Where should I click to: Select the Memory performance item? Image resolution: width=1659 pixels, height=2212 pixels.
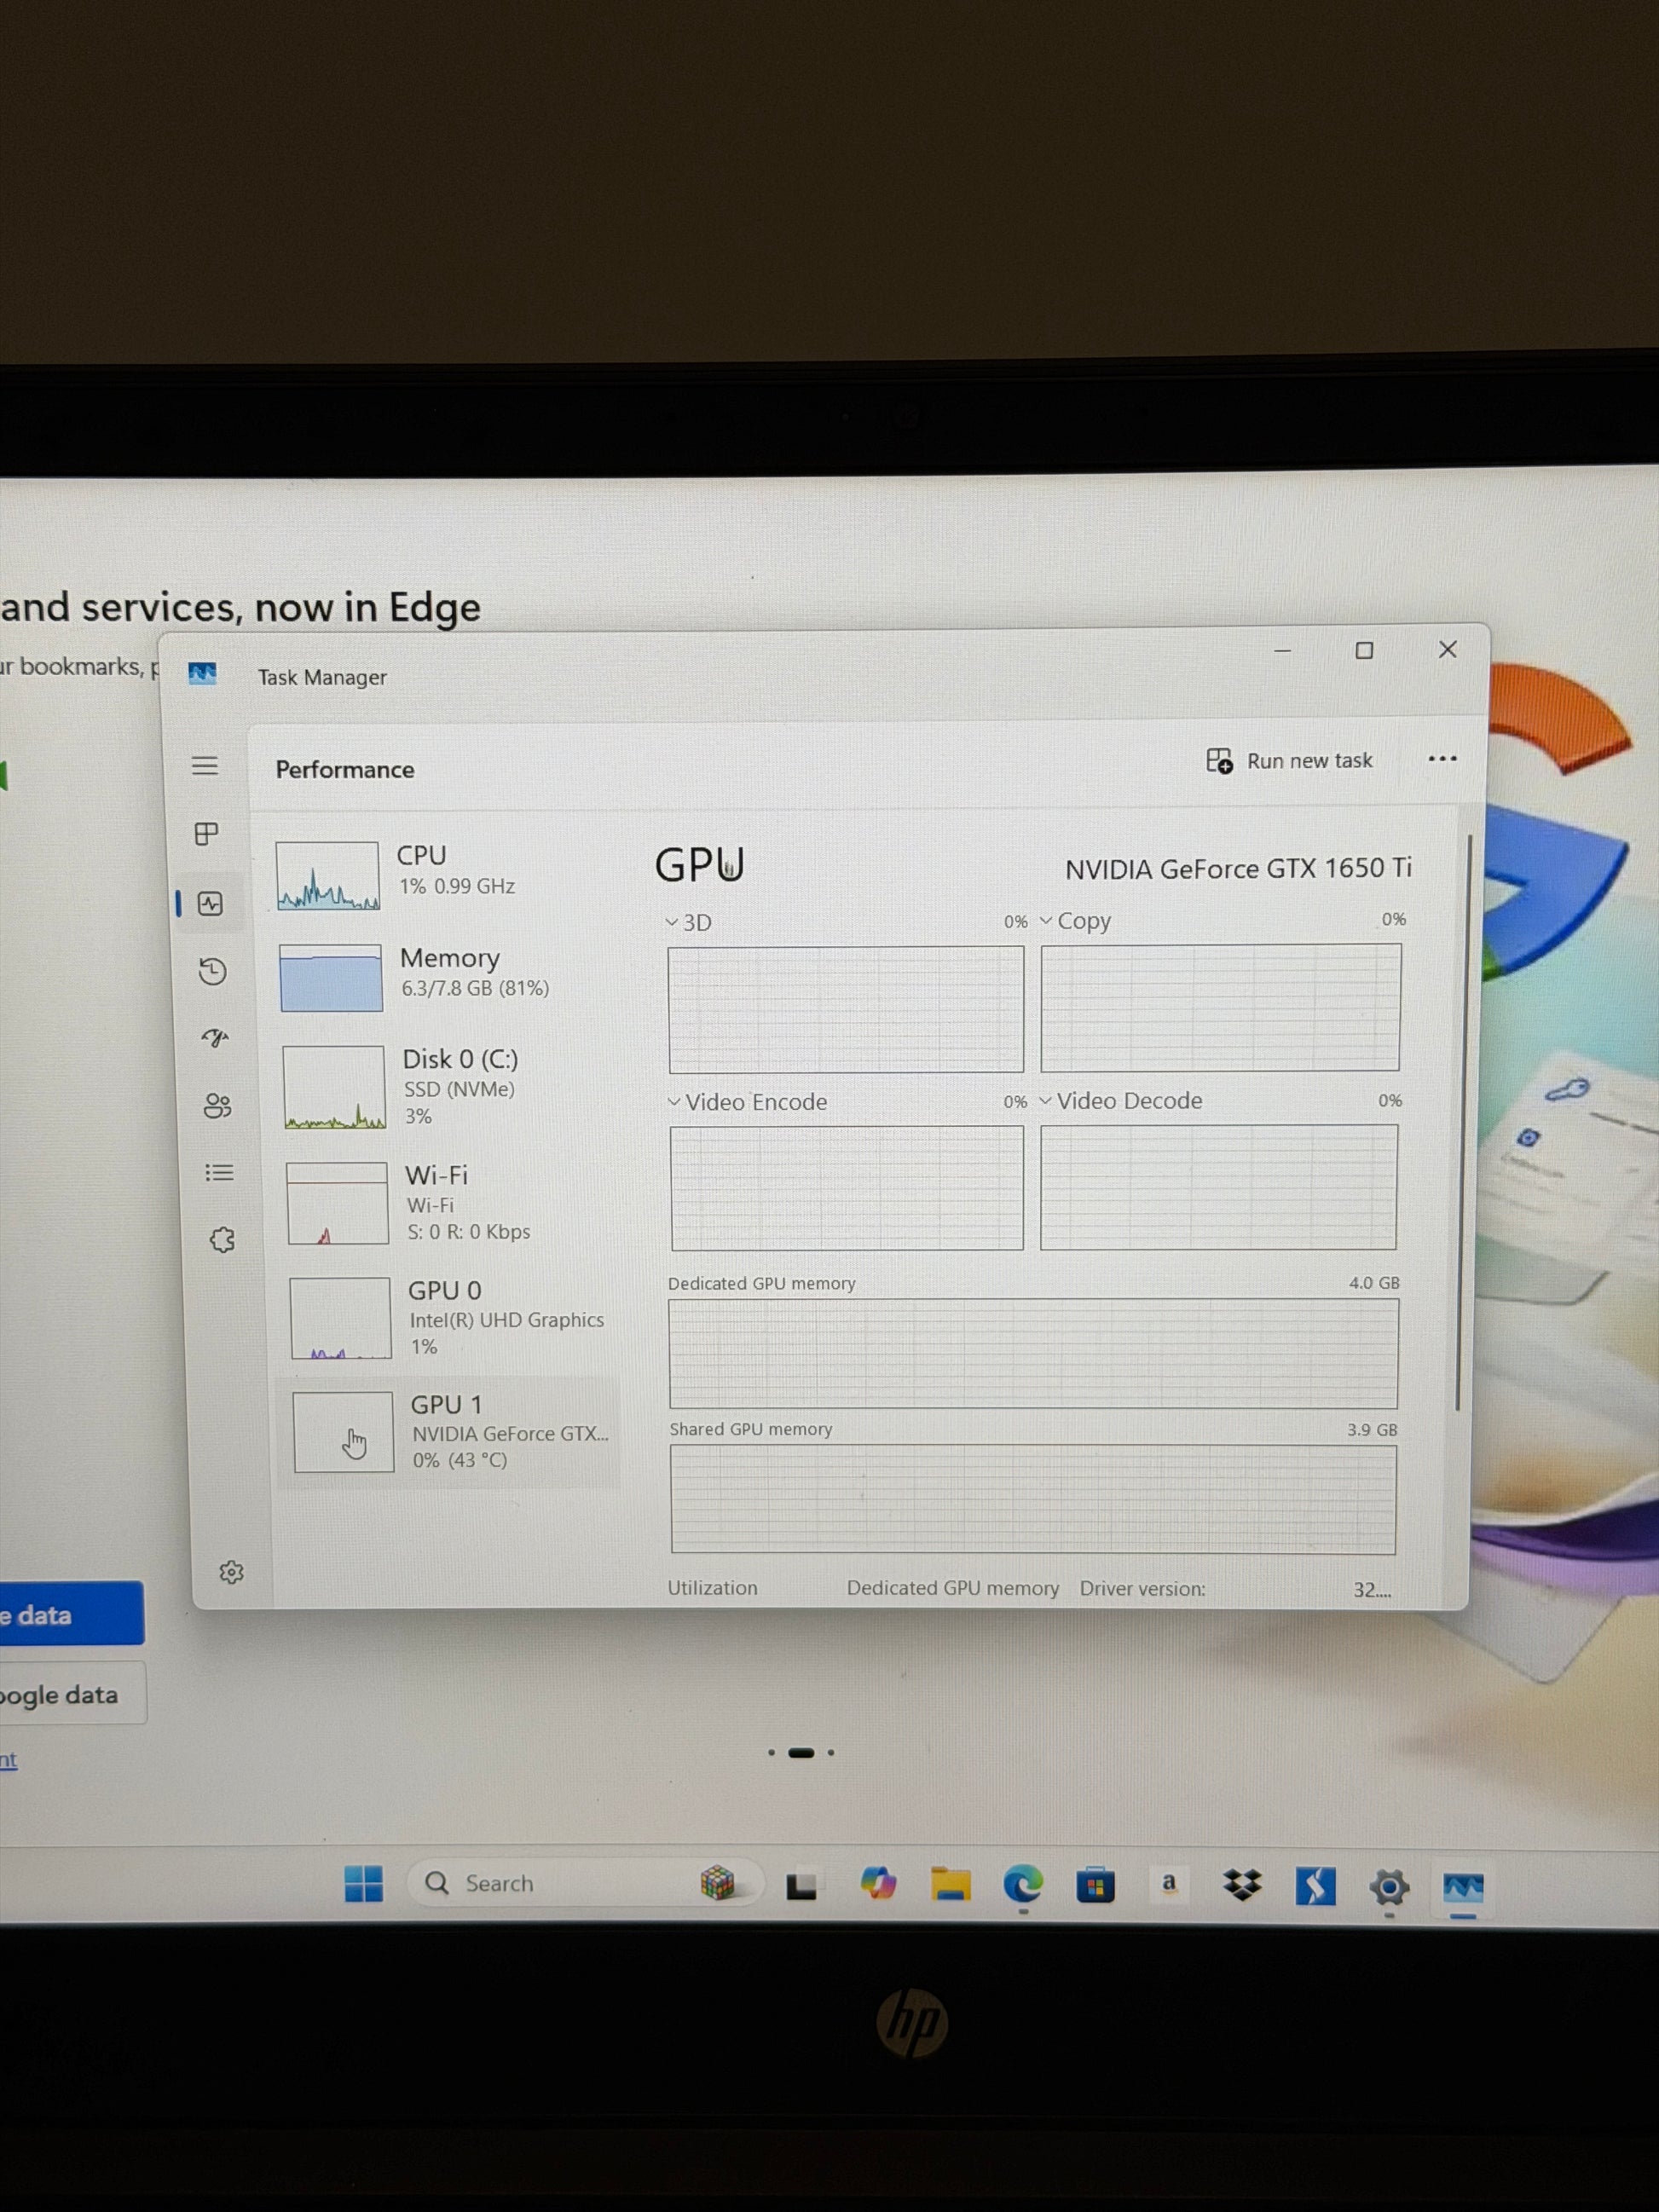pos(447,976)
